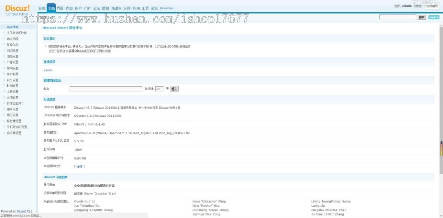Switch to the 界面 navigation tab

point(60,8)
